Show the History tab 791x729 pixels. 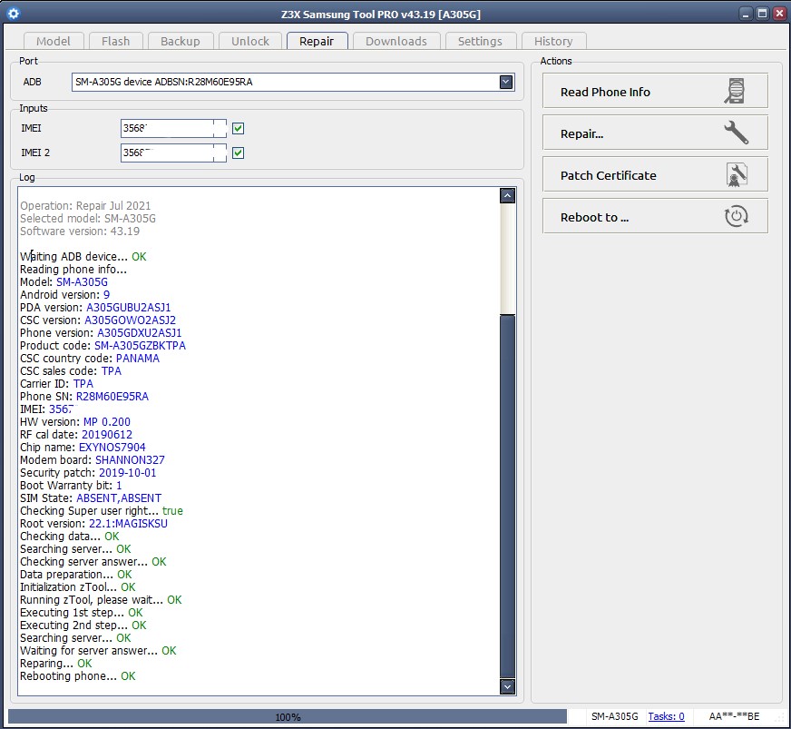553,41
